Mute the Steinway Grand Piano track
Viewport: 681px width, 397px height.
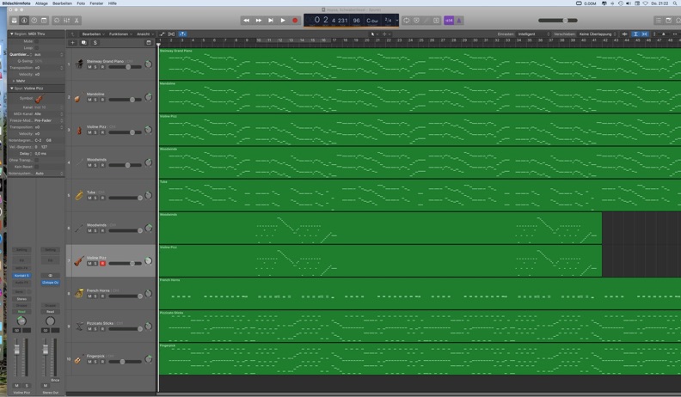[x=89, y=67]
